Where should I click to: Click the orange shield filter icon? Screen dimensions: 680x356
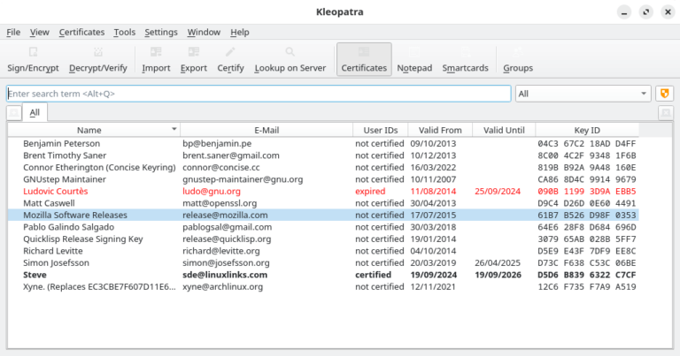pyautogui.click(x=664, y=94)
